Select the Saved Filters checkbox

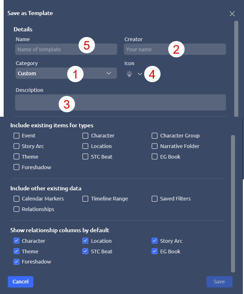point(154,198)
